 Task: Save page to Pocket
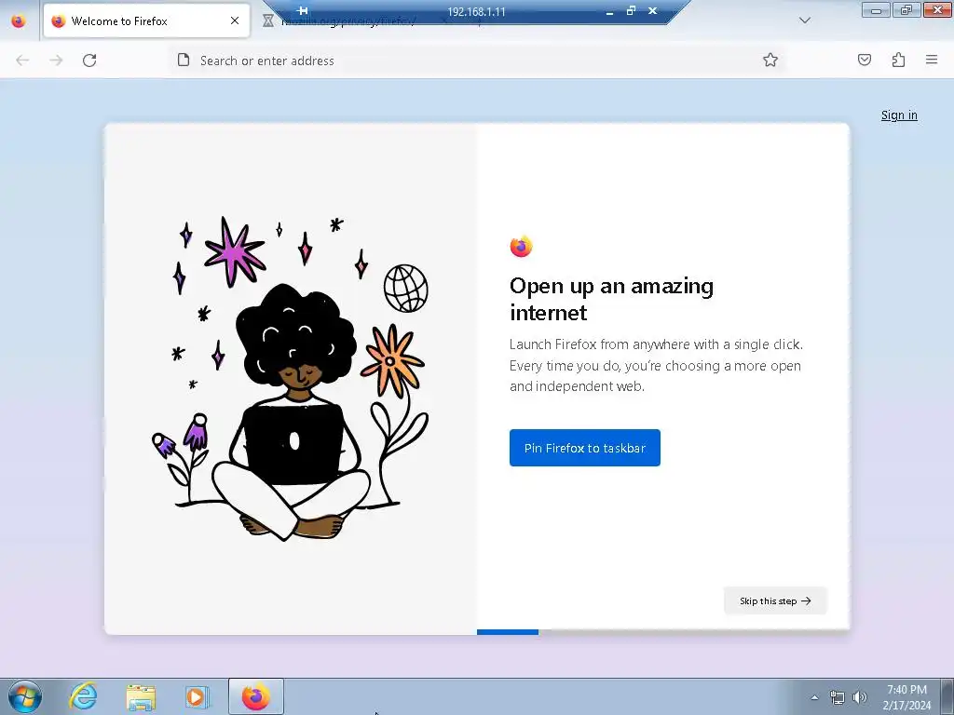tap(864, 60)
